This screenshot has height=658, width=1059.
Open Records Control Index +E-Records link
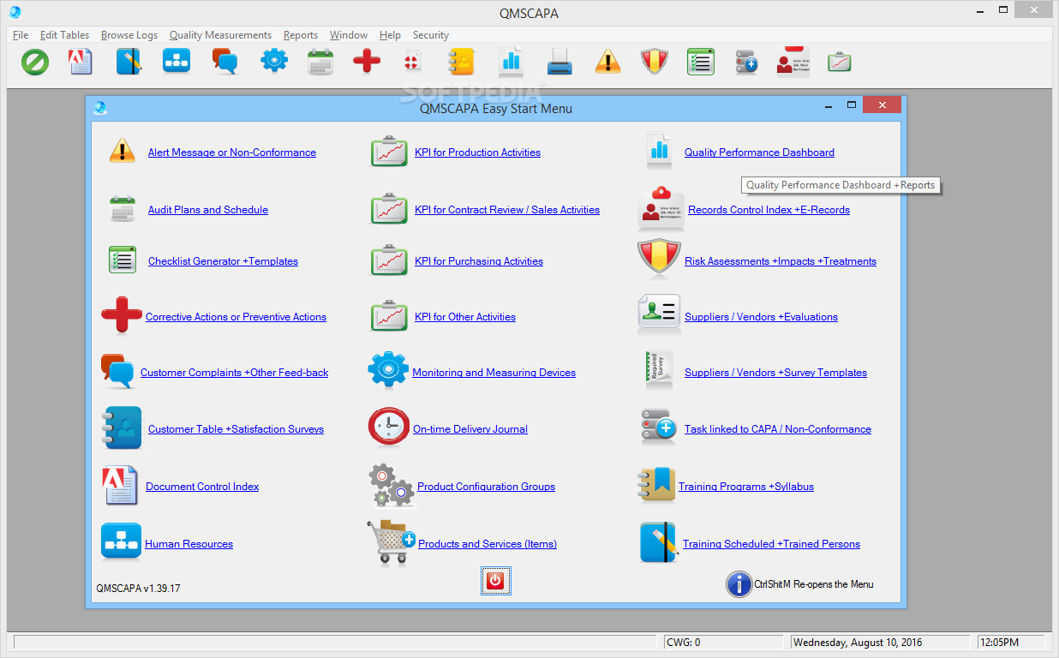coord(769,210)
